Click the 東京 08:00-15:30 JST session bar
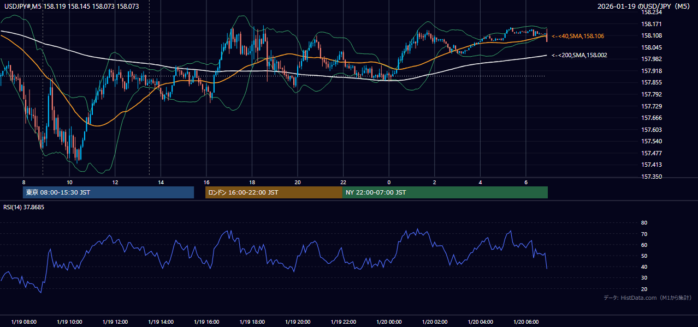Screen dimensions: 698x327 (x=108, y=192)
